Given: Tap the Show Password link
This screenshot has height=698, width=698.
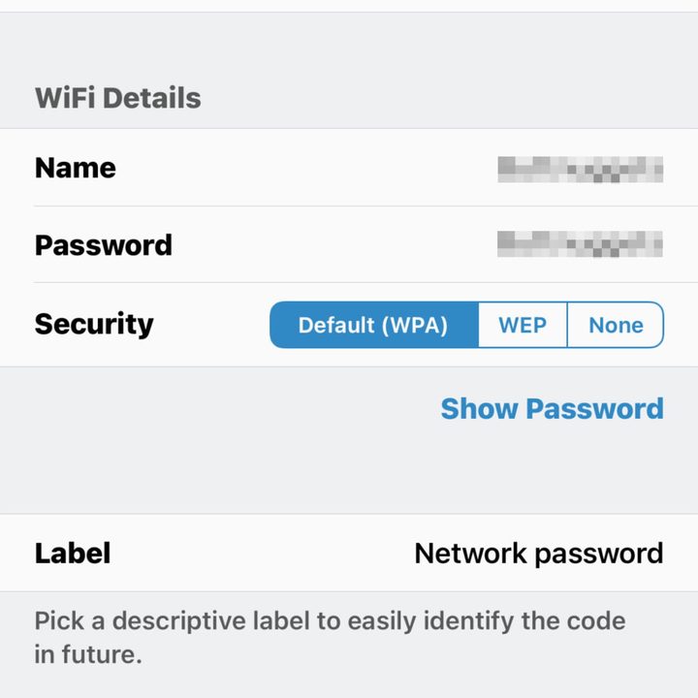Looking at the screenshot, I should (x=552, y=408).
